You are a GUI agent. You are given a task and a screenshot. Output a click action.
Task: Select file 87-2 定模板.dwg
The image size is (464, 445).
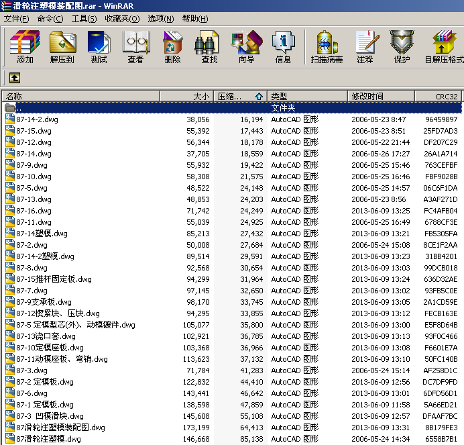(45, 382)
